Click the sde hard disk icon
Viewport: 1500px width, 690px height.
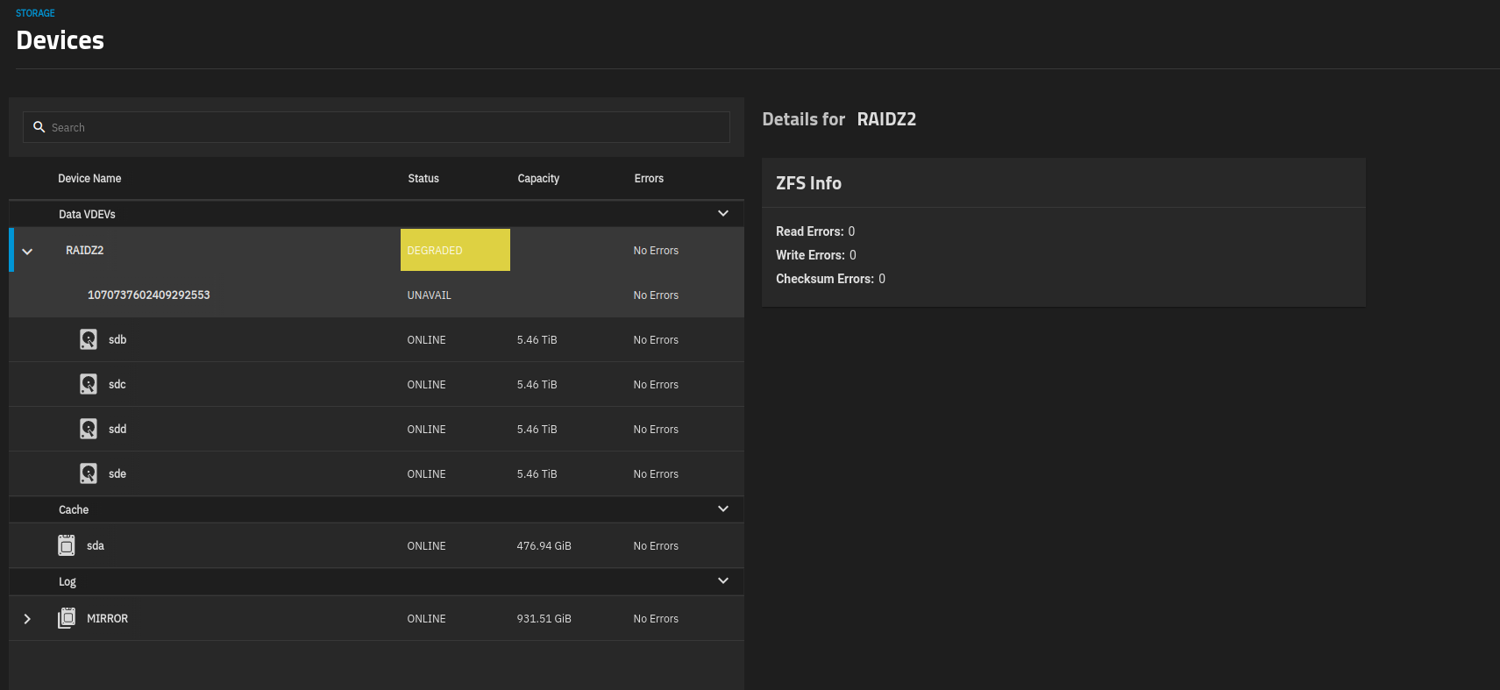(89, 473)
